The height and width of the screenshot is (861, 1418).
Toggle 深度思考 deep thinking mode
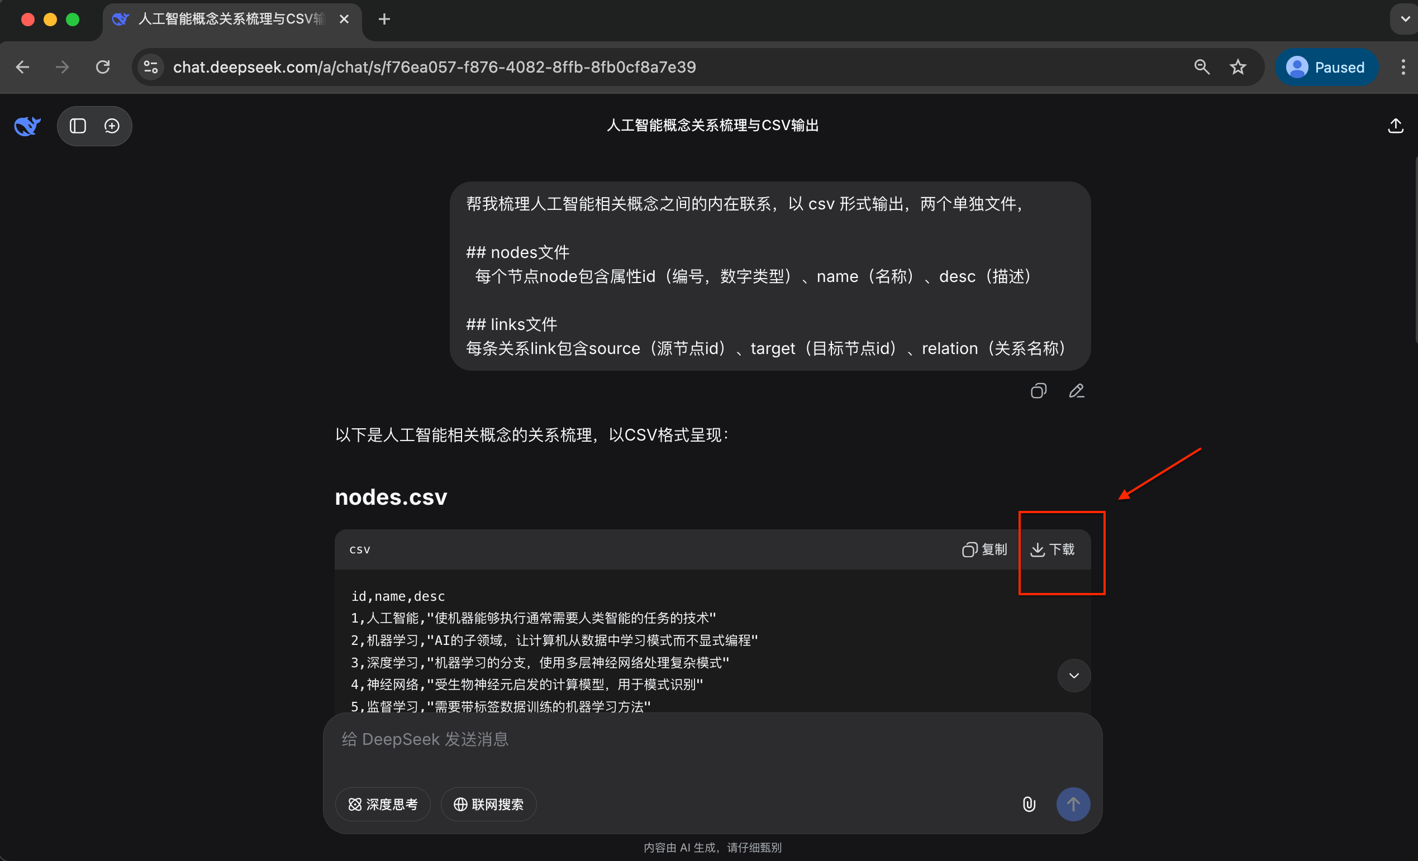tap(383, 804)
